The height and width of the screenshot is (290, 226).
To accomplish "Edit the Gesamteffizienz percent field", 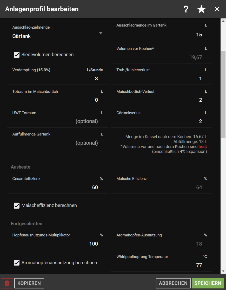I will (x=57, y=187).
